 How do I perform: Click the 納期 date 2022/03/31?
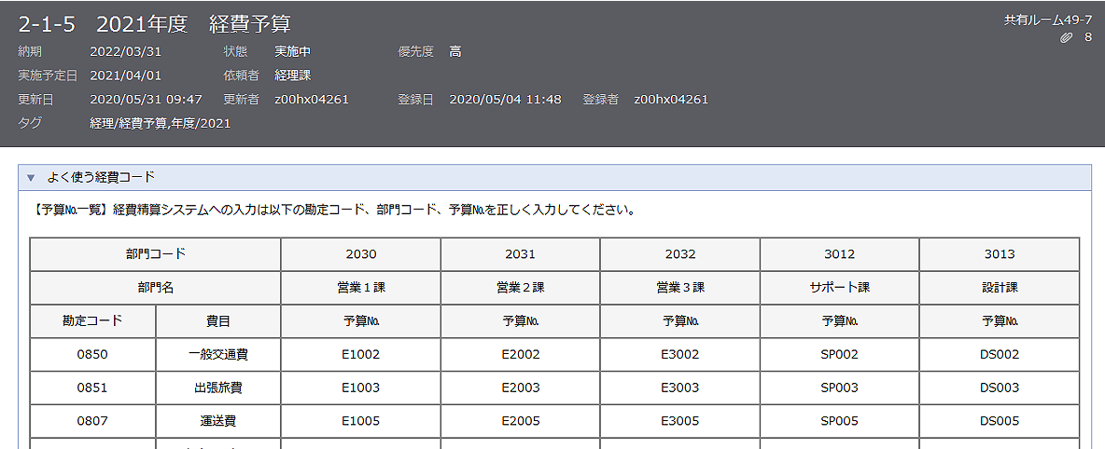click(x=127, y=51)
